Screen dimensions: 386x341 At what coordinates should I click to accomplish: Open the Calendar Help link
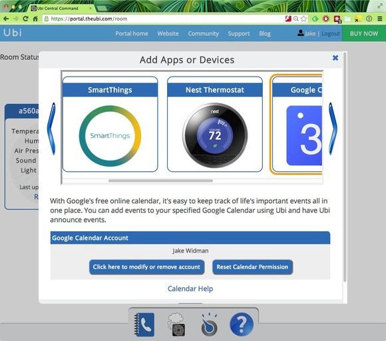pos(190,288)
